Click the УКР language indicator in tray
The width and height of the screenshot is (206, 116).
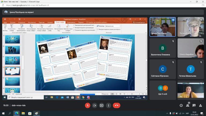pos(187,113)
